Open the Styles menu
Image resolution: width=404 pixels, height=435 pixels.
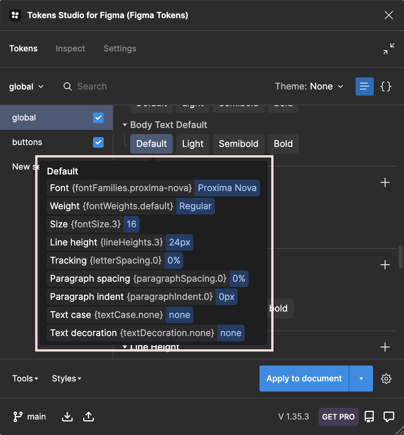click(67, 378)
